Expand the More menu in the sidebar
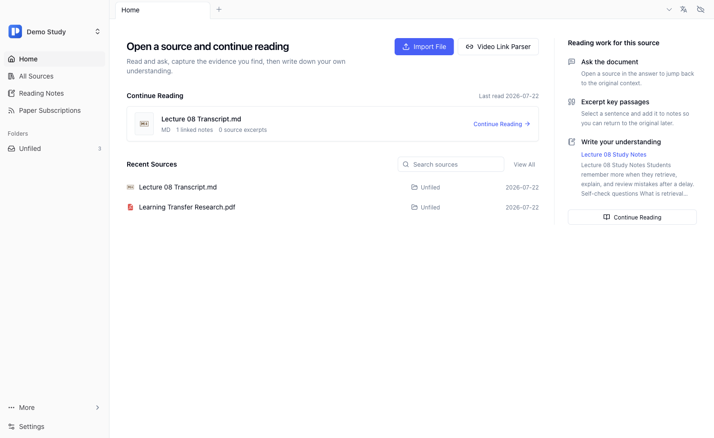Image resolution: width=714 pixels, height=438 pixels. pos(55,408)
